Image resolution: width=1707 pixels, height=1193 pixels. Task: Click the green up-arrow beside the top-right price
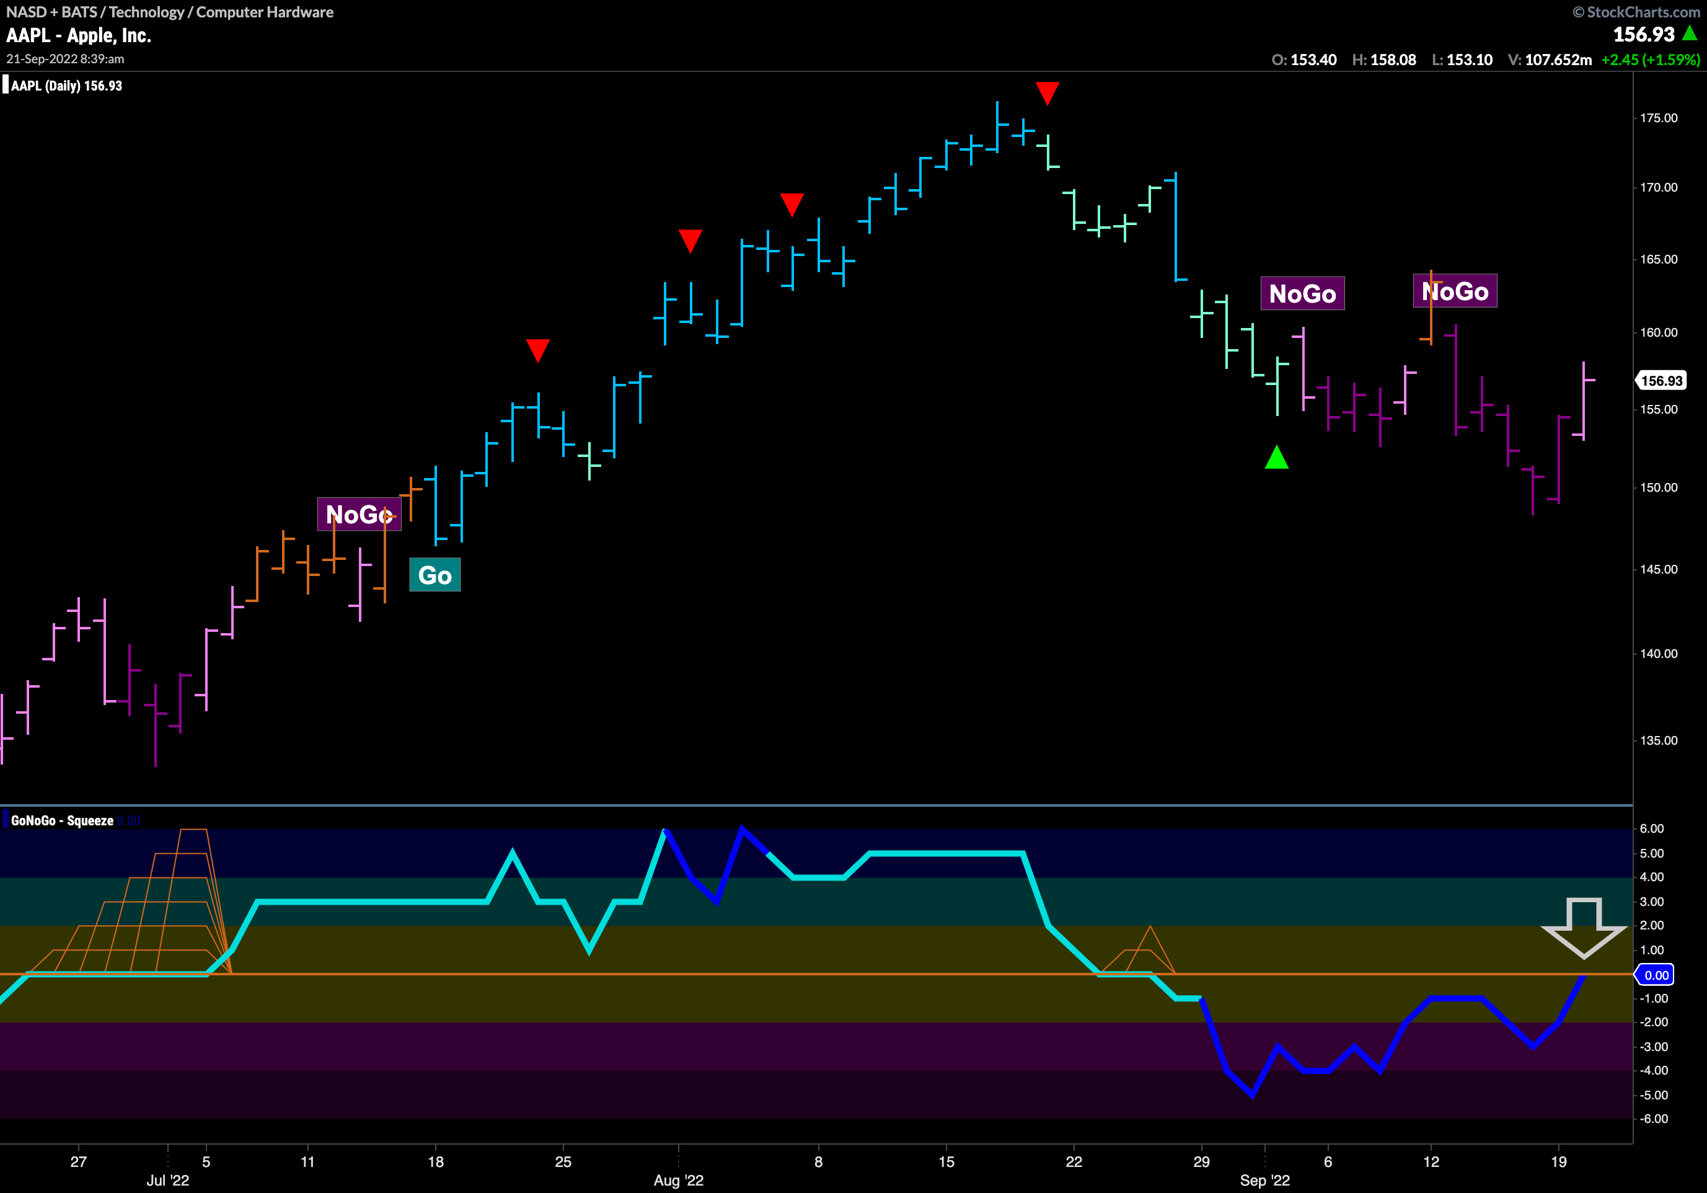tap(1689, 33)
